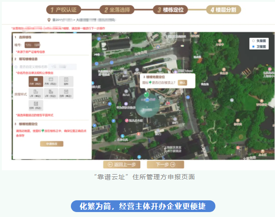Viewport: 275px width, 217px height.
Task: Click the green location marker on the map
Action: 147,95
